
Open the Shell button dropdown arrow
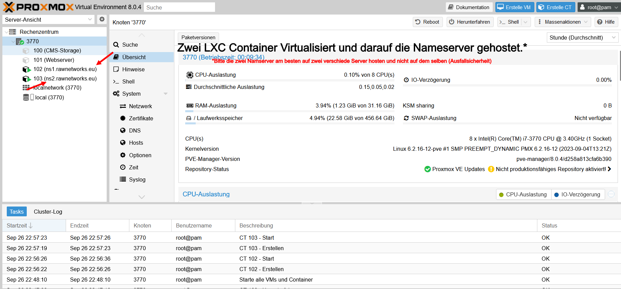[526, 22]
